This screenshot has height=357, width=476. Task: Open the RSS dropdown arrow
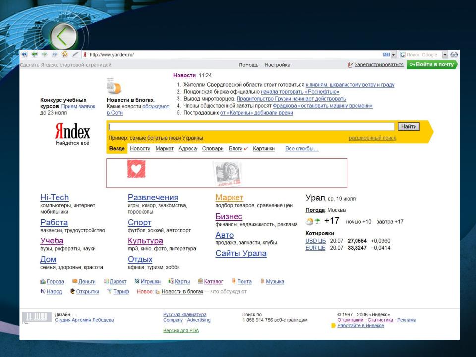click(x=393, y=55)
